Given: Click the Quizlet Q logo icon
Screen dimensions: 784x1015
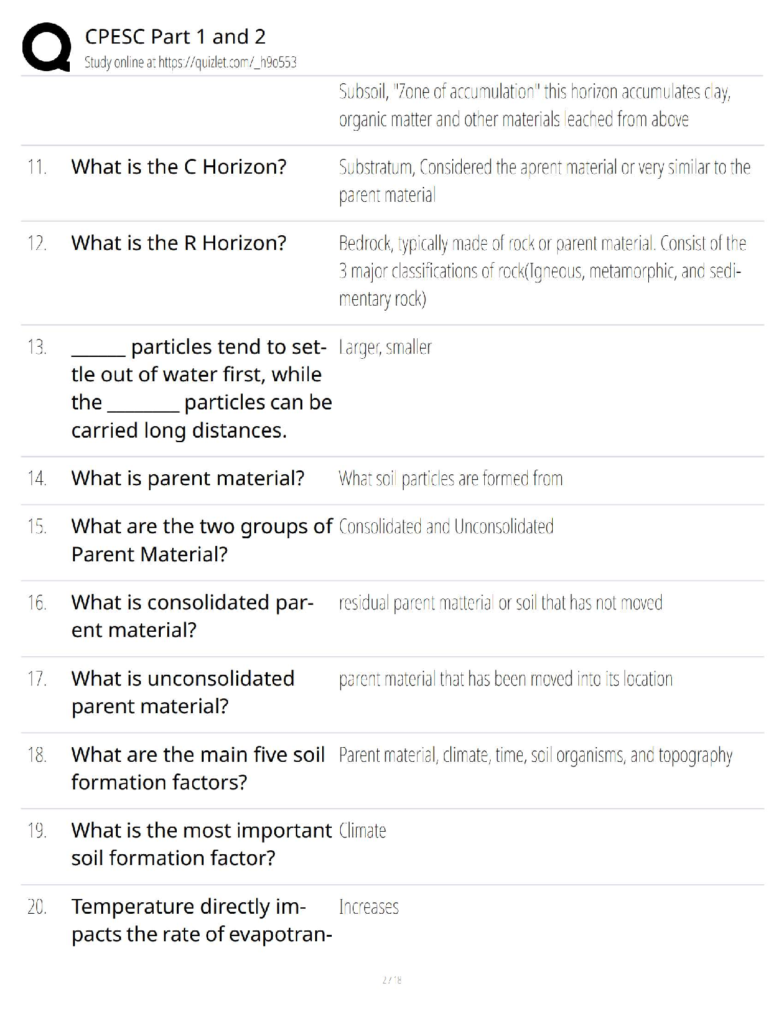Looking at the screenshot, I should point(46,47).
